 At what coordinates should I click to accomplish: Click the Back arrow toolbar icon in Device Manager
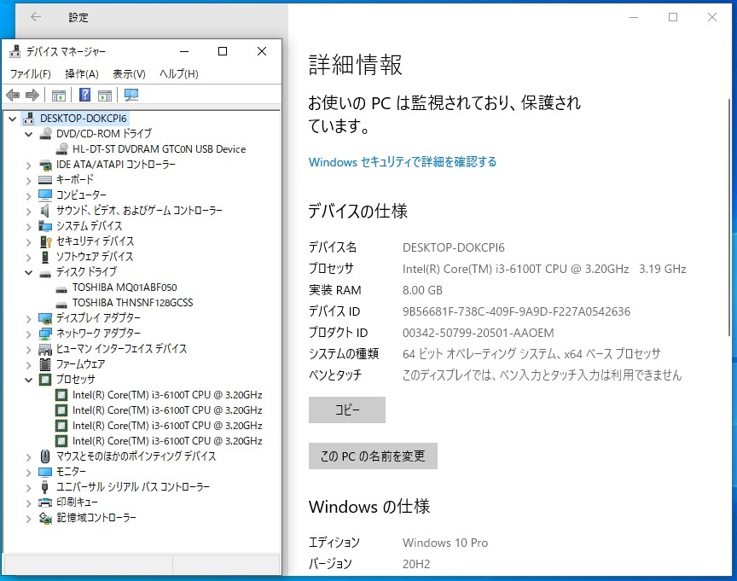pyautogui.click(x=13, y=96)
